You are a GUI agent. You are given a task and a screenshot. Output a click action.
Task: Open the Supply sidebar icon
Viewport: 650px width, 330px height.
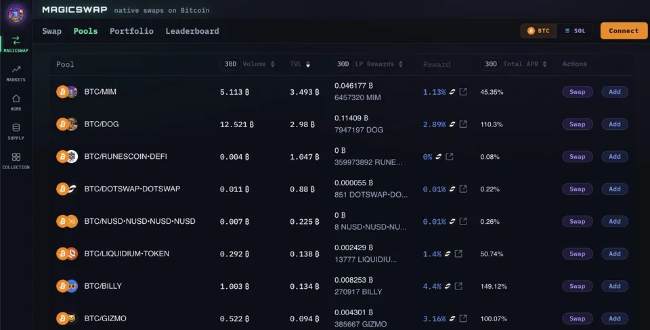click(x=16, y=131)
